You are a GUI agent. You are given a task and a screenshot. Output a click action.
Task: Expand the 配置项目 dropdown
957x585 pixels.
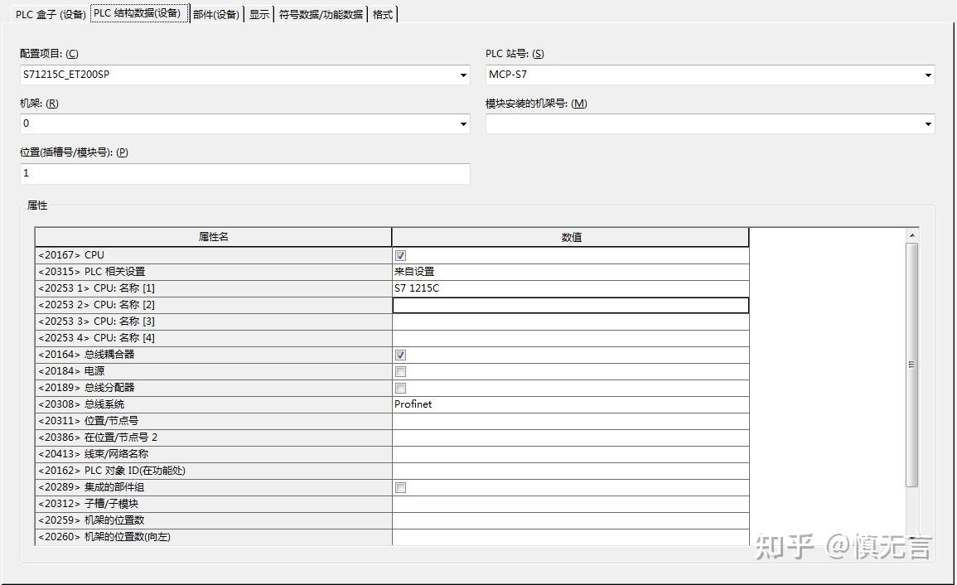pyautogui.click(x=463, y=75)
